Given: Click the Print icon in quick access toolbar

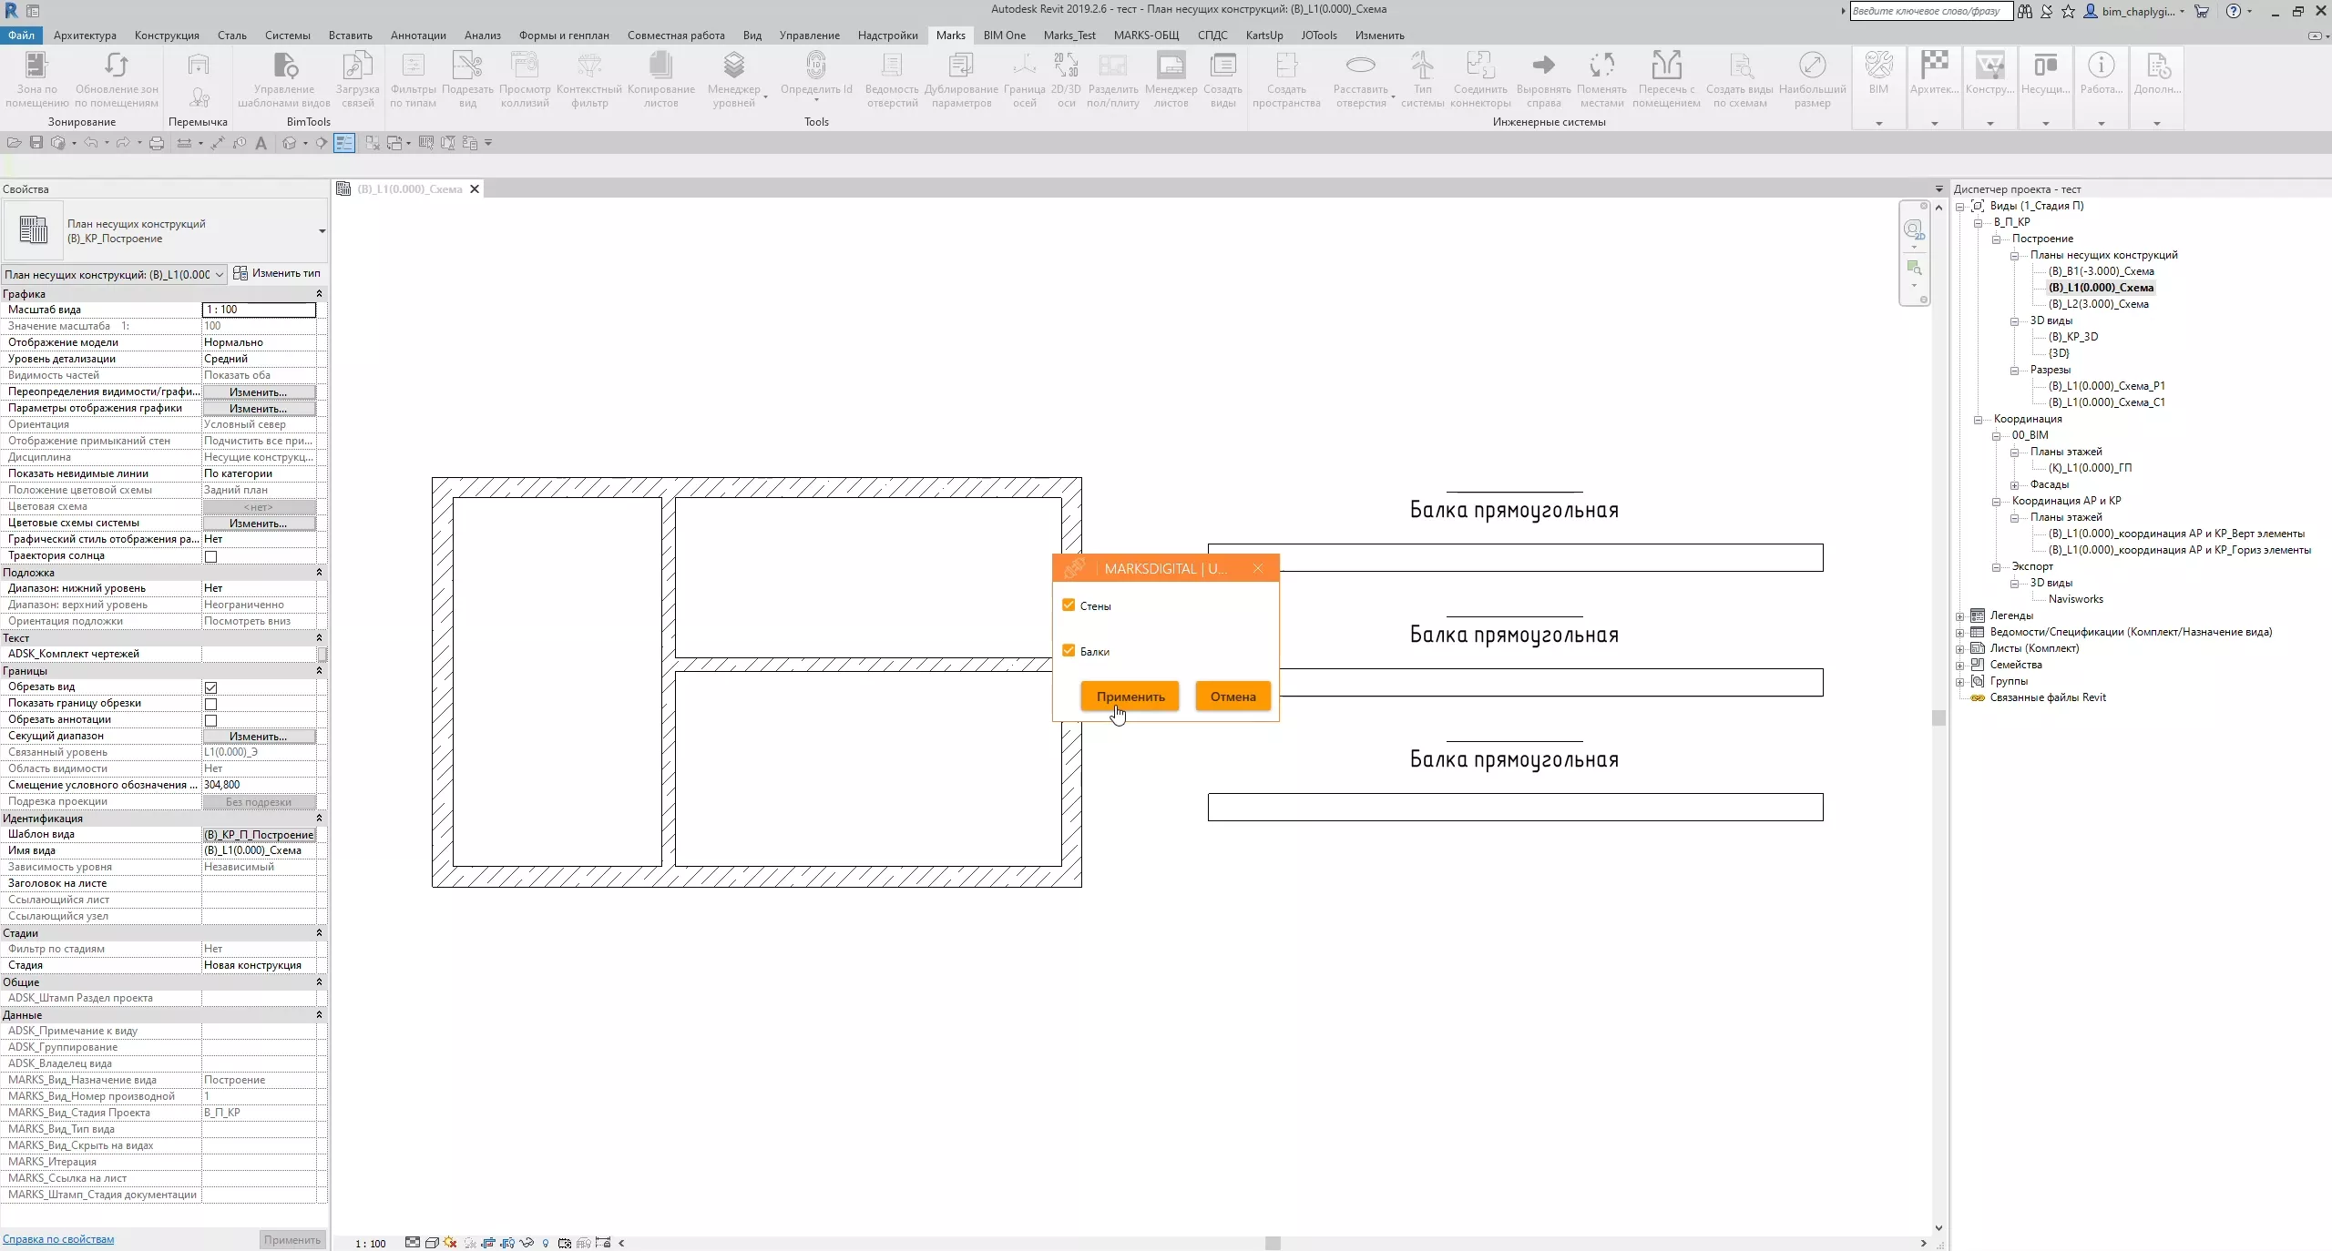Looking at the screenshot, I should coord(157,143).
